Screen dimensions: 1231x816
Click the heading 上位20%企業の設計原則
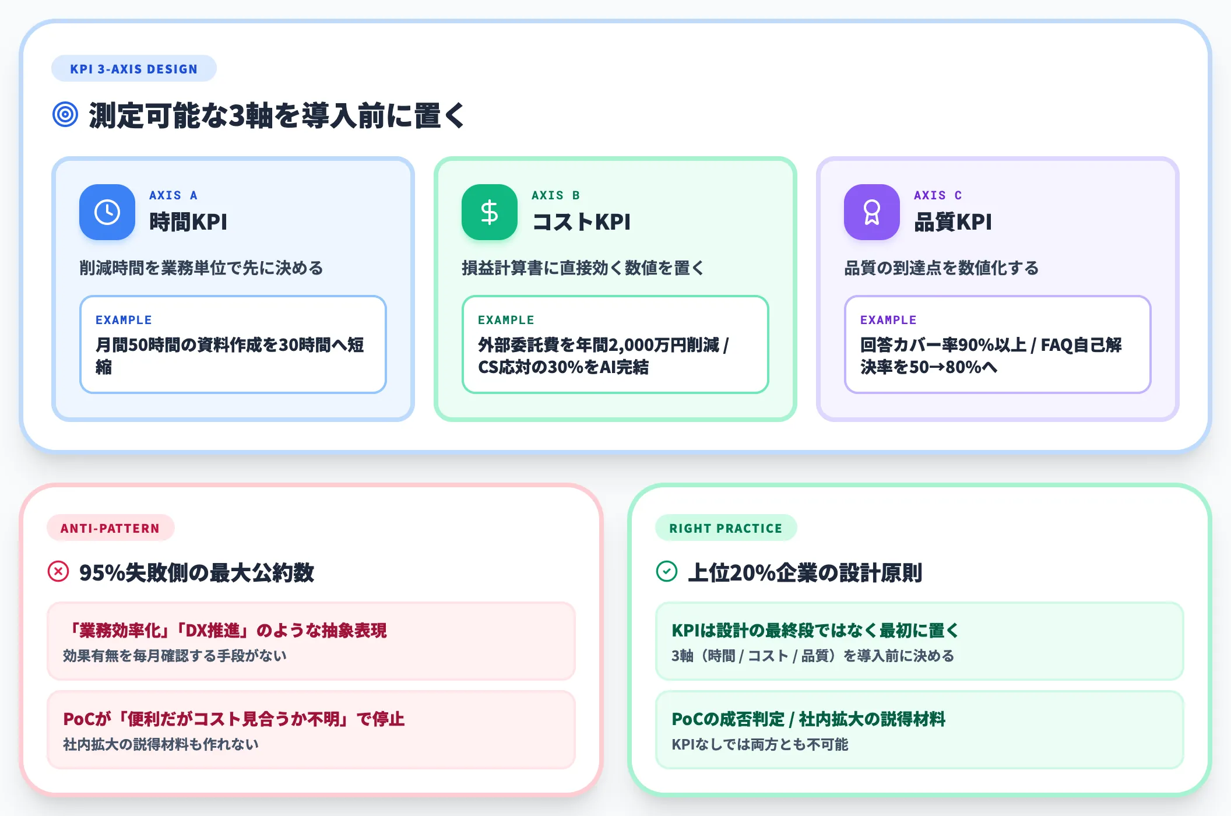[x=806, y=572]
